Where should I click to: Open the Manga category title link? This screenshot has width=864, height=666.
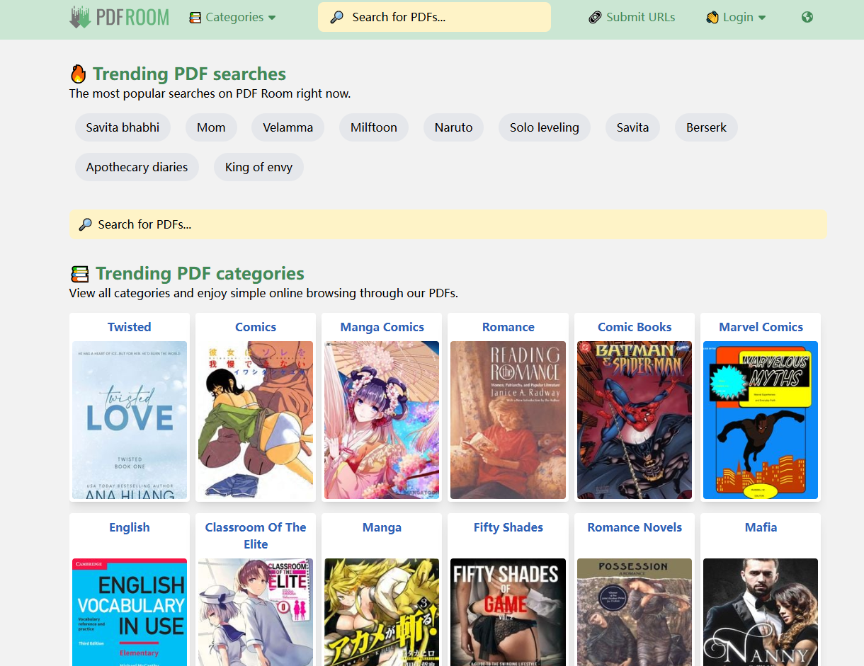tap(382, 527)
